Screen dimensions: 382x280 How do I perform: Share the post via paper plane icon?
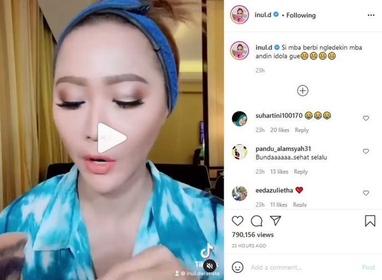pyautogui.click(x=276, y=220)
